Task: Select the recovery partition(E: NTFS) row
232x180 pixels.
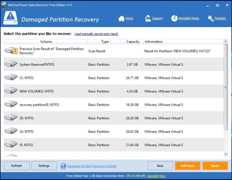Action: coord(114,105)
